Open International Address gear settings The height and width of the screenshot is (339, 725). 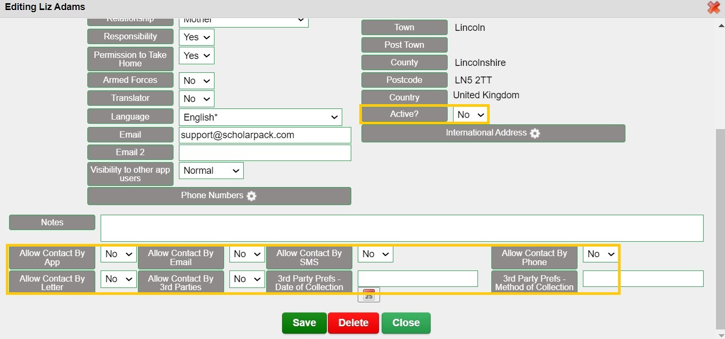tap(535, 133)
